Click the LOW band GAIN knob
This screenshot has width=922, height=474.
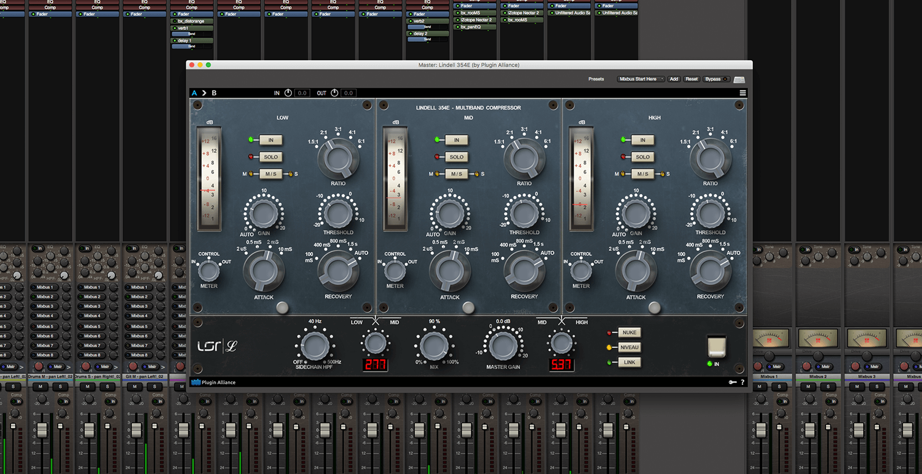[x=264, y=213]
